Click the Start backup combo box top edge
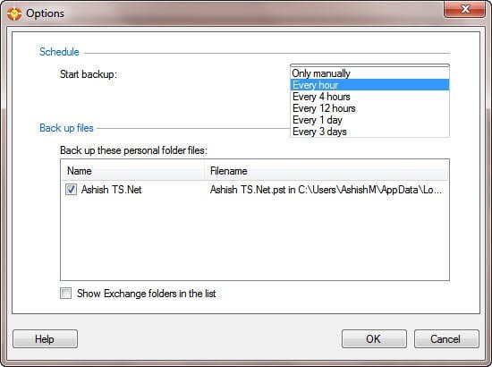Viewport: 492px width, 367px height. pyautogui.click(x=369, y=65)
